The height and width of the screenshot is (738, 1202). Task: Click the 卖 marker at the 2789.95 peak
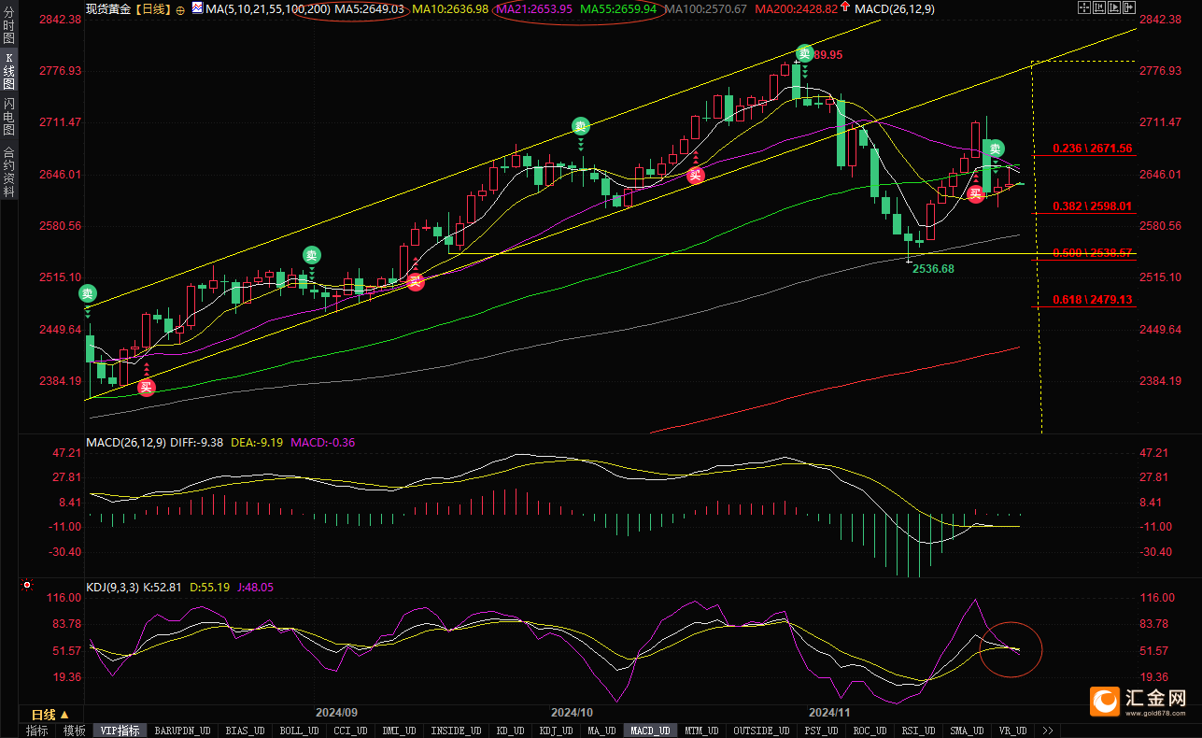click(804, 53)
